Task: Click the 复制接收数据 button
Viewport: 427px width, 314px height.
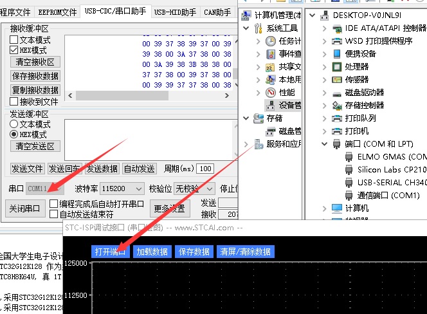Action: click(35, 90)
